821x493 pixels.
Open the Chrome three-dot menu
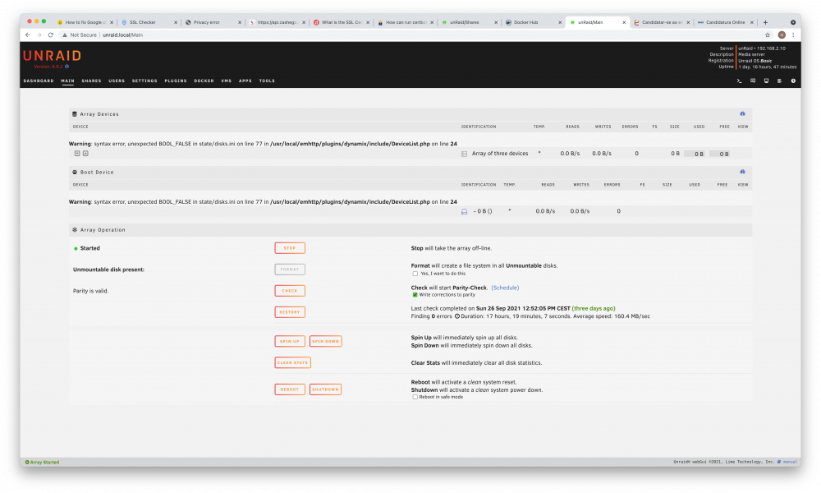click(793, 35)
